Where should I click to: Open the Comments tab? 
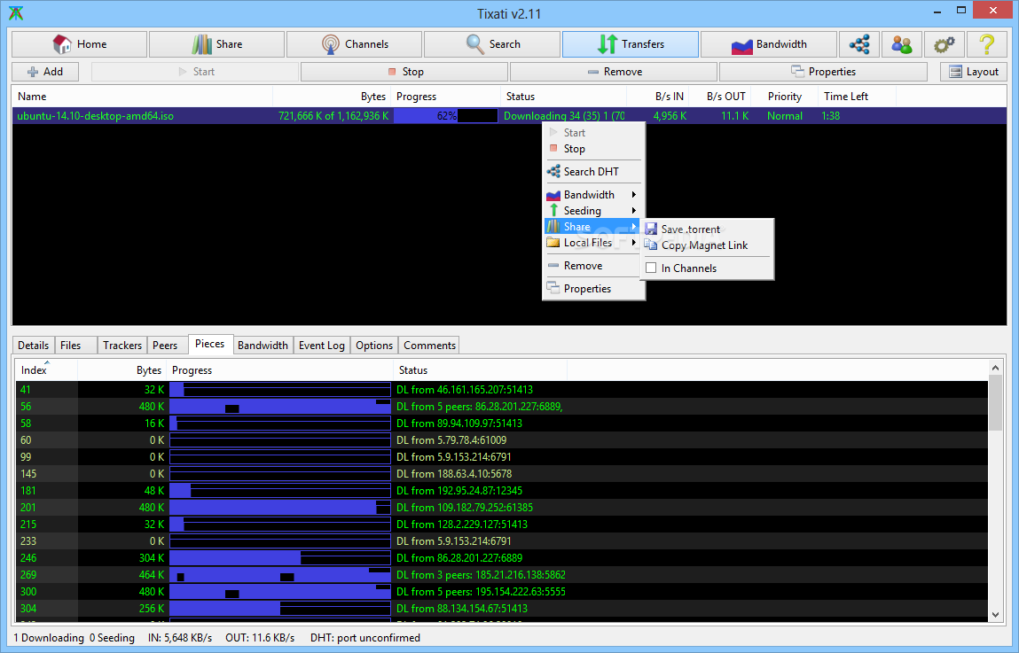pos(429,346)
